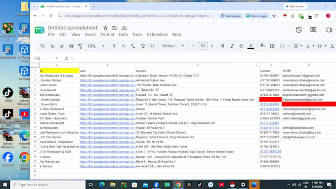The width and height of the screenshot is (336, 189).
Task: Toggle bold formatting
Action: point(223,46)
